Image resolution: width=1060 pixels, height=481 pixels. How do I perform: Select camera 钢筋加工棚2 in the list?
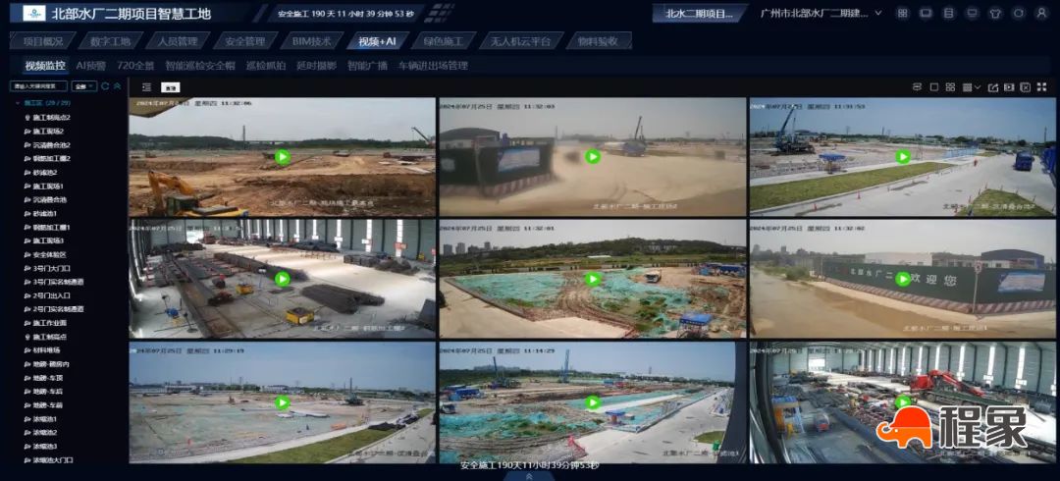(x=51, y=158)
